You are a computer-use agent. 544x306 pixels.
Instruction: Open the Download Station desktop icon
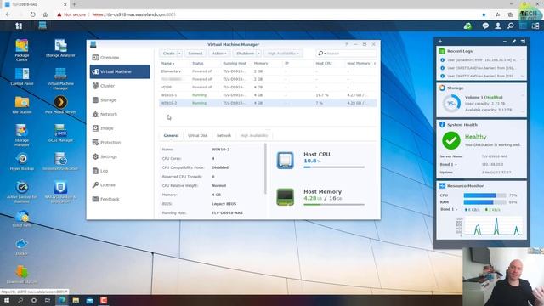coord(21,275)
